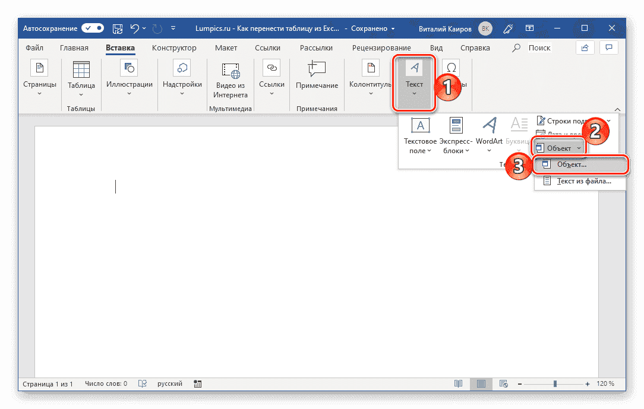Open the Объект dropdown arrow

click(579, 147)
